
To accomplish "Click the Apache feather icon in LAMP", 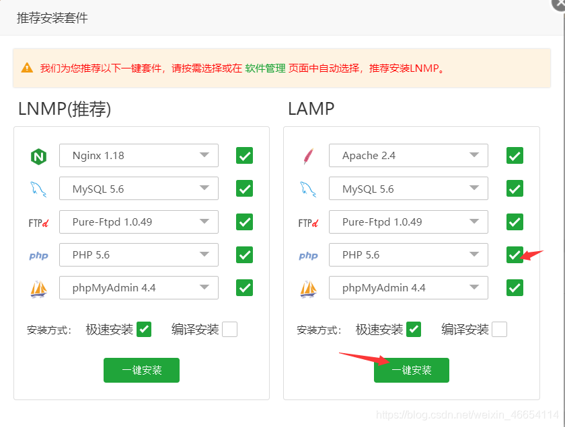I will pos(308,156).
